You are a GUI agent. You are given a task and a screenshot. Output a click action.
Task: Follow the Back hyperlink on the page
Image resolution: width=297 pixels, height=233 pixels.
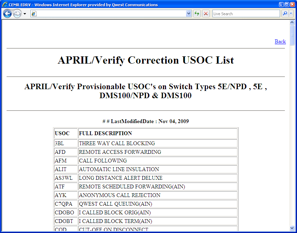click(x=280, y=41)
